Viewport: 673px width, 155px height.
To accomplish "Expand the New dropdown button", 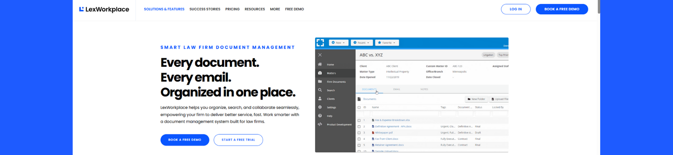I will coord(338,43).
